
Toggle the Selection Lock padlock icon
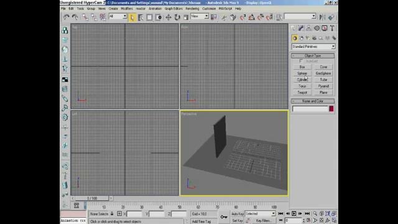pyautogui.click(x=112, y=214)
